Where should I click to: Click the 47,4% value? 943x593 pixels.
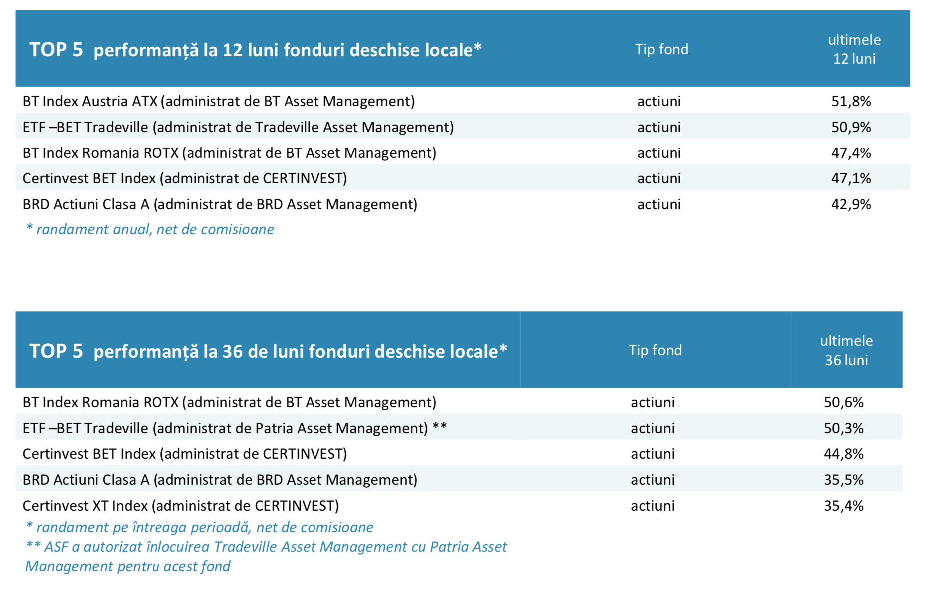(x=851, y=153)
